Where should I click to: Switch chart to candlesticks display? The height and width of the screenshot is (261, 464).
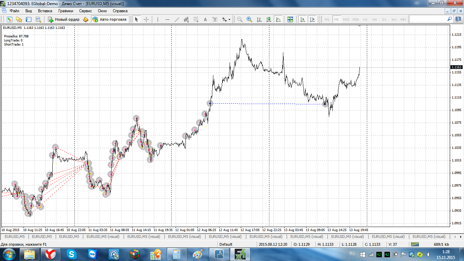(268, 19)
